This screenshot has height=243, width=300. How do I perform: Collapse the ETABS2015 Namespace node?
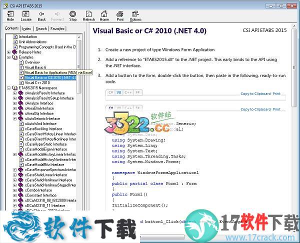(x=9, y=88)
